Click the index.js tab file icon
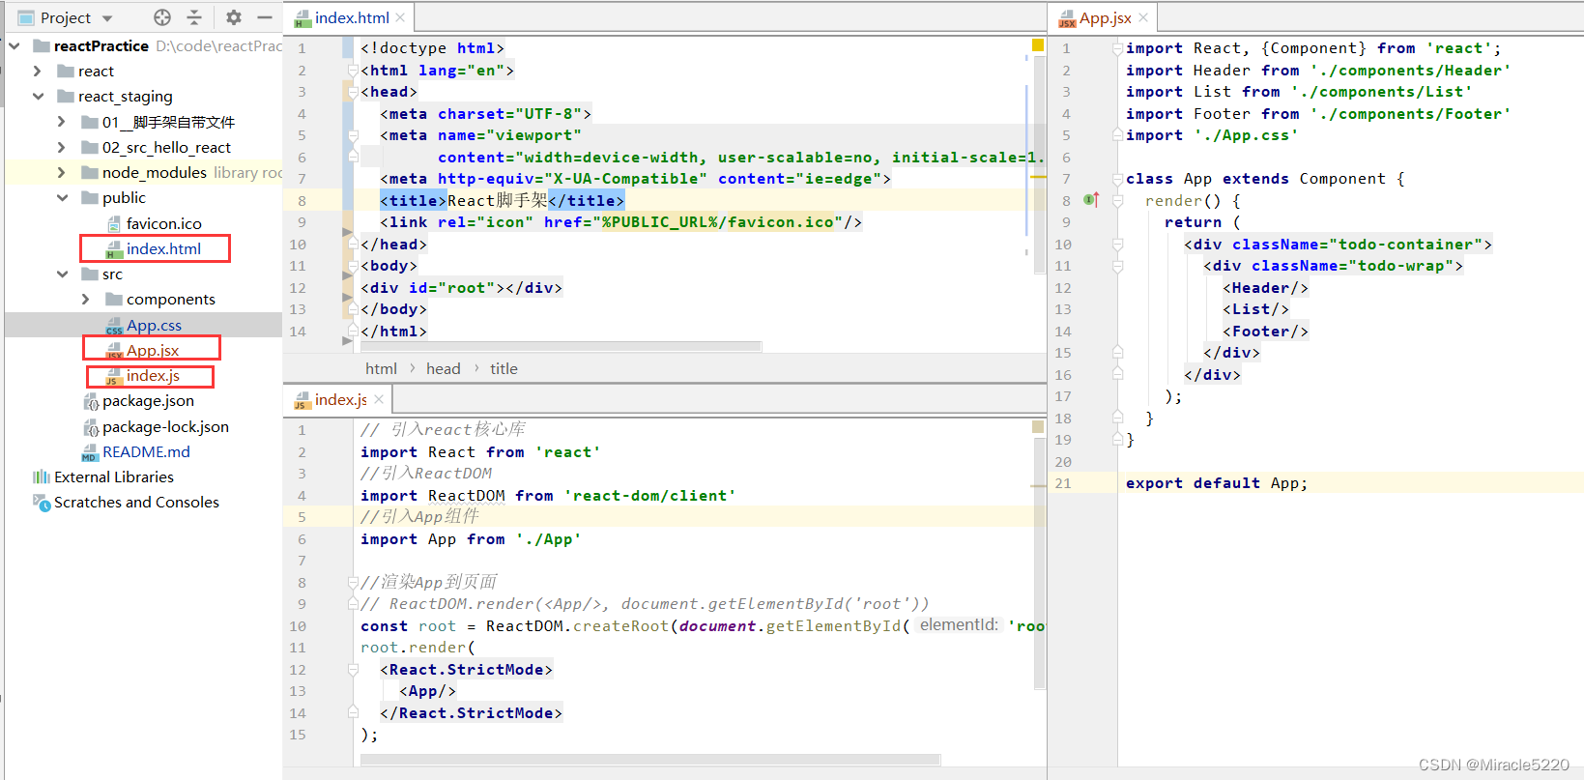Screen dimensions: 1584x780 point(302,400)
